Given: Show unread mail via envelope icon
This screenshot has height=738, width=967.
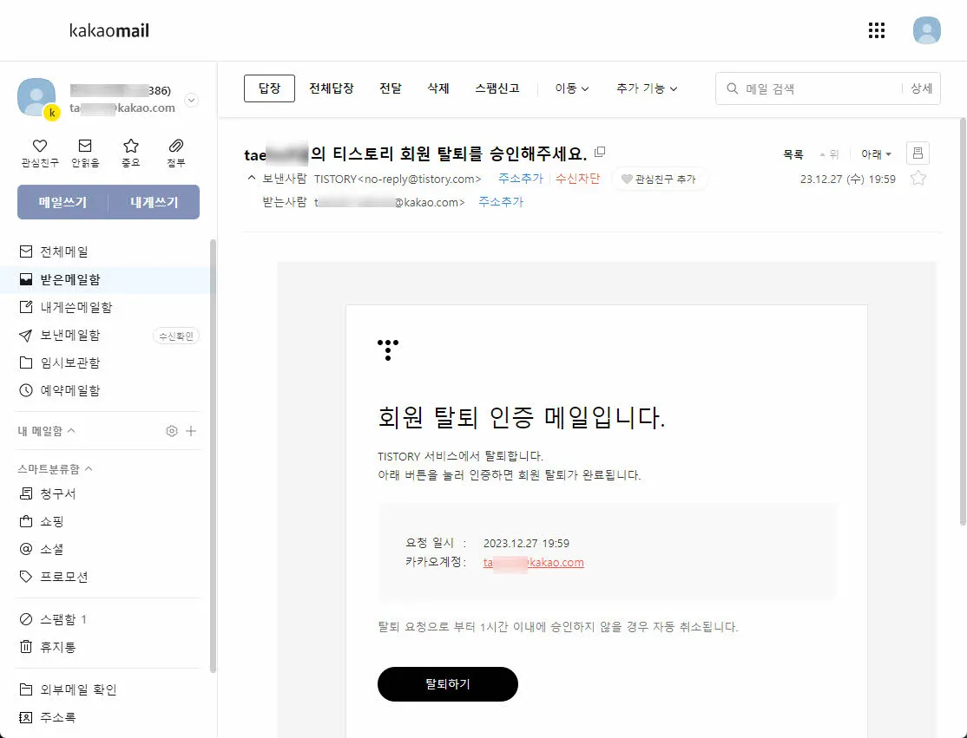Looking at the screenshot, I should (85, 153).
